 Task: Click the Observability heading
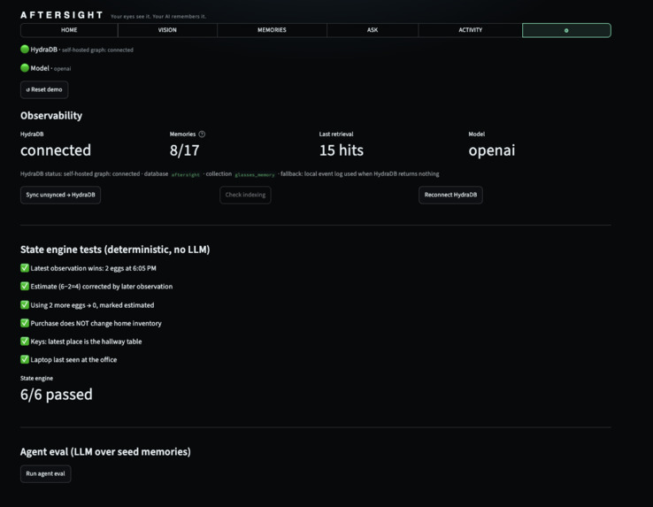click(x=51, y=116)
